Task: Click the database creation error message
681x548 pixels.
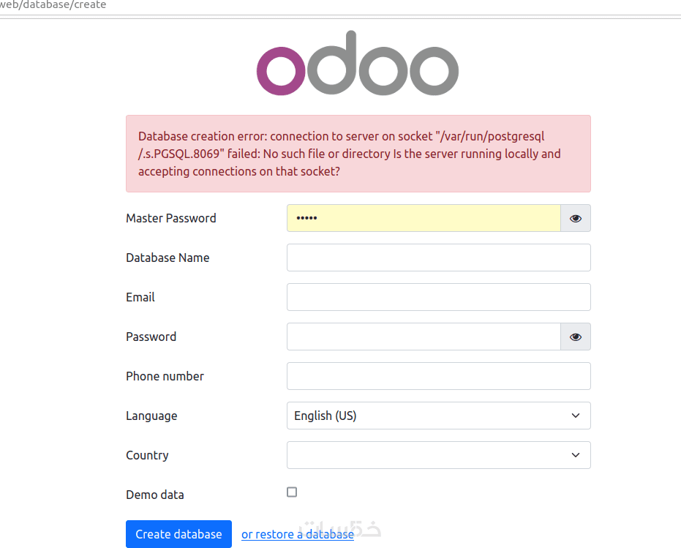Action: [x=358, y=154]
